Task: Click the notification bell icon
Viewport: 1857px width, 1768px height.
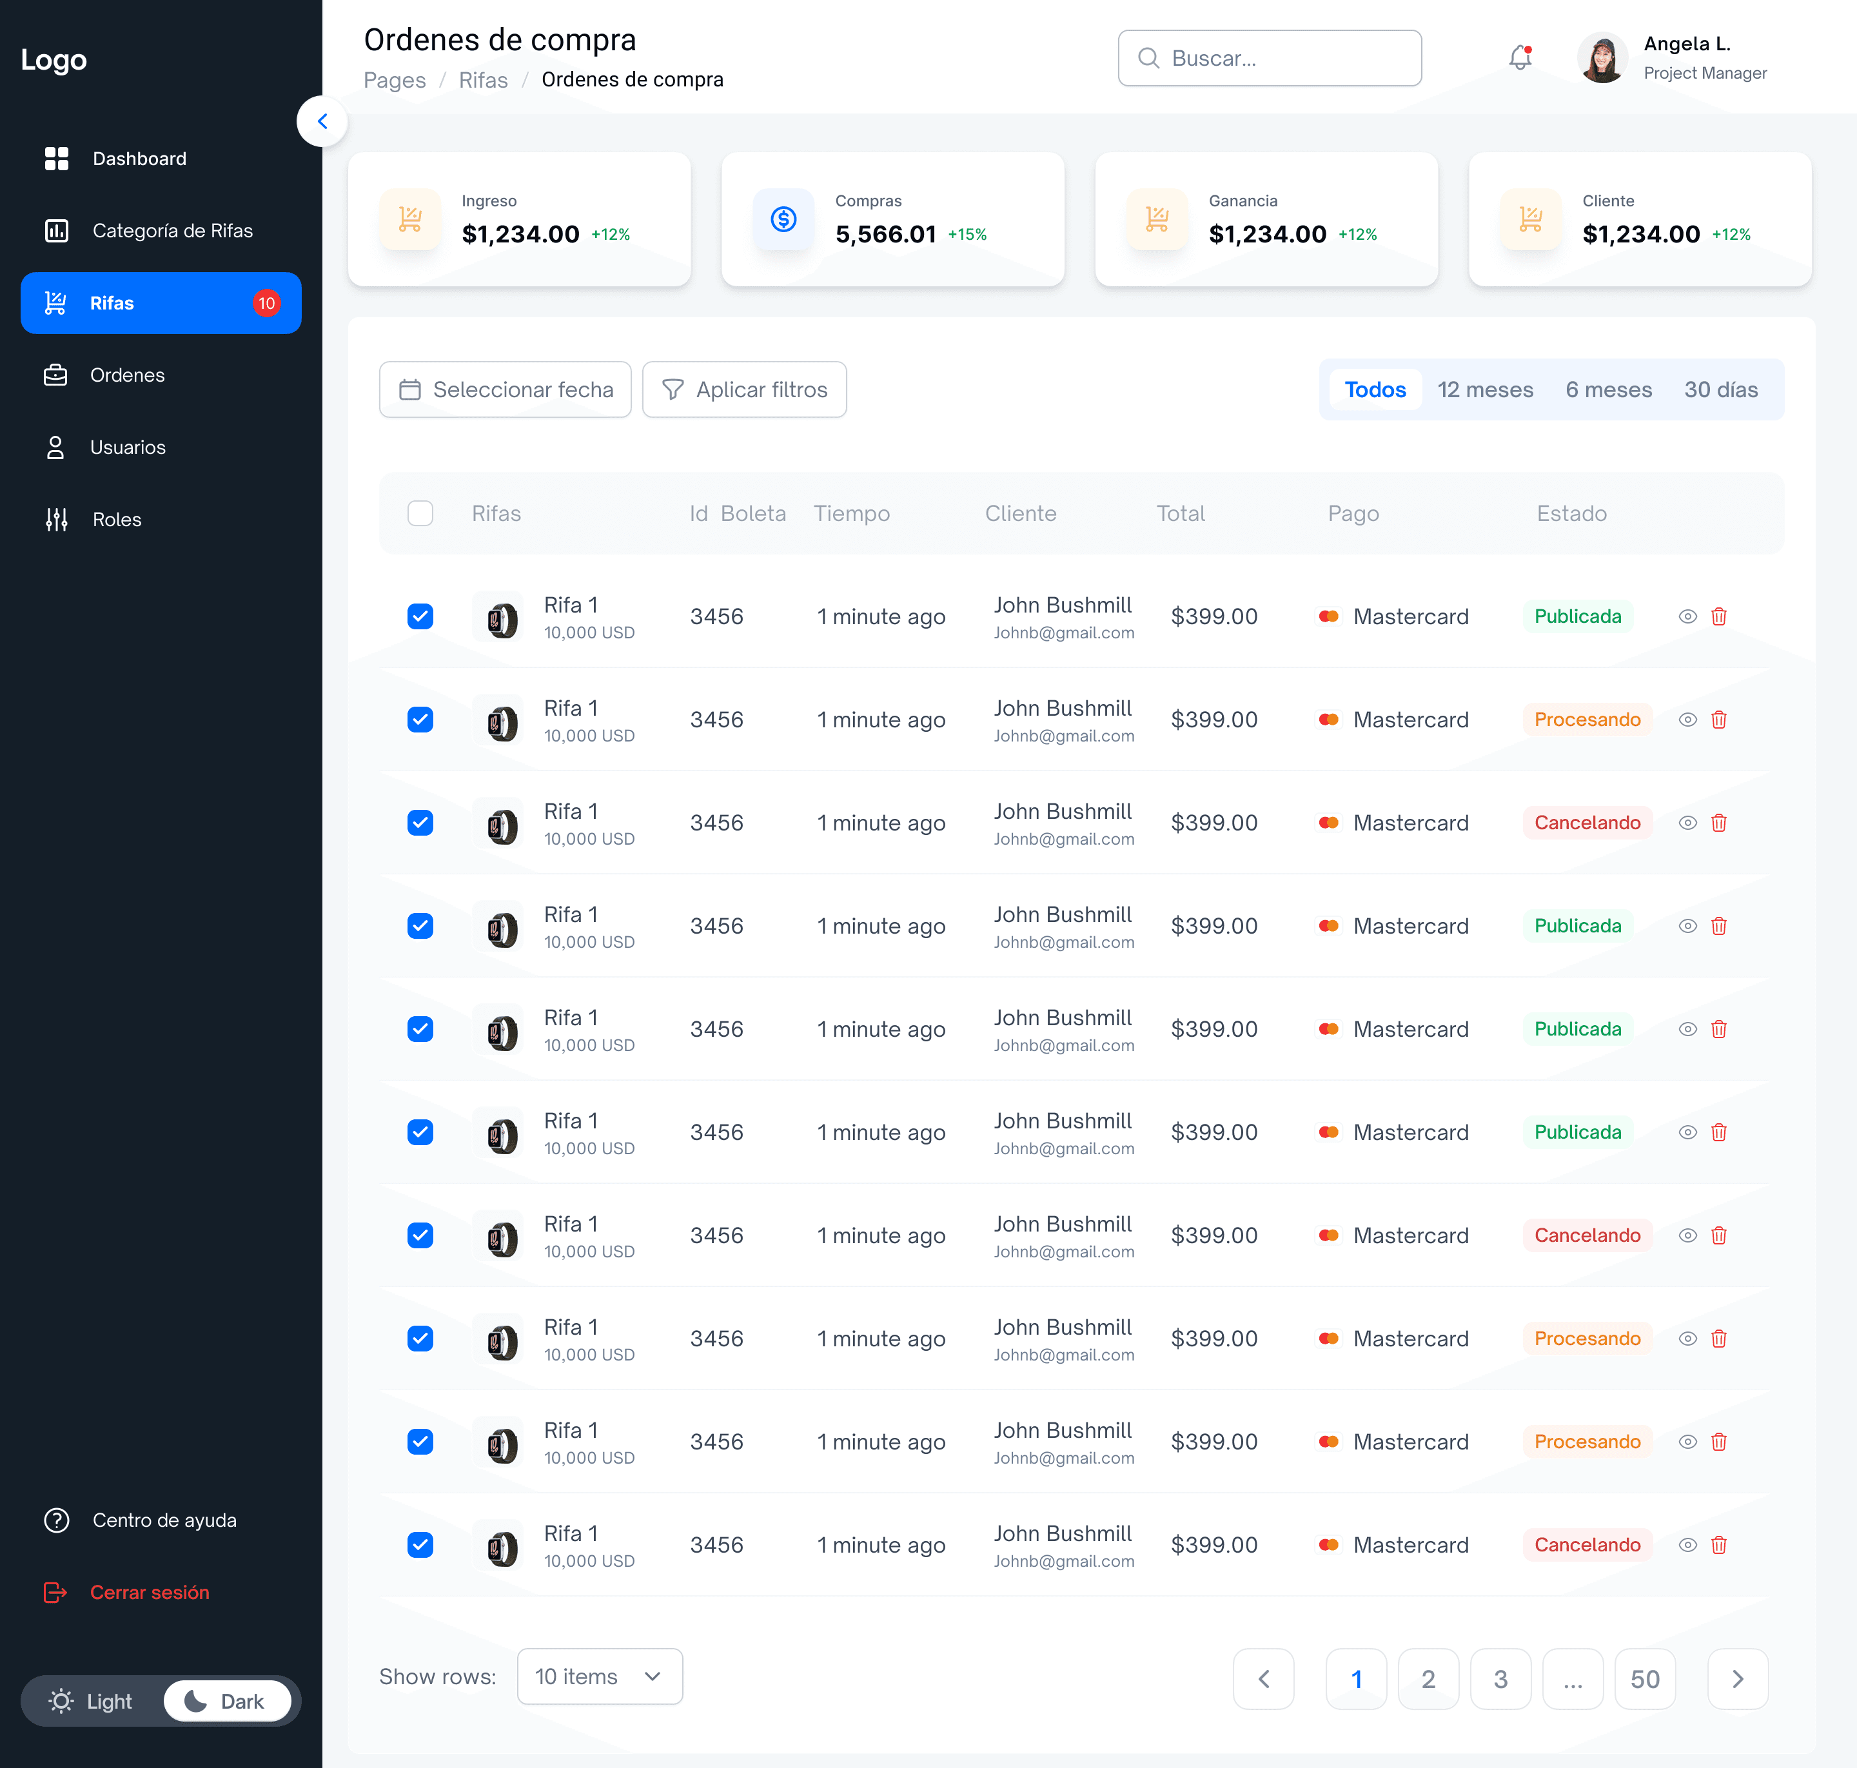Action: coord(1520,59)
